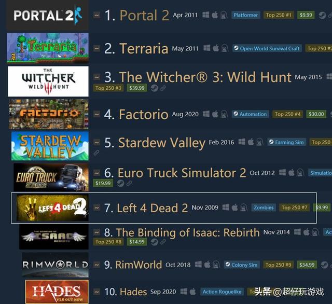Click the Steam icon in the RimWorld row

[324, 265]
